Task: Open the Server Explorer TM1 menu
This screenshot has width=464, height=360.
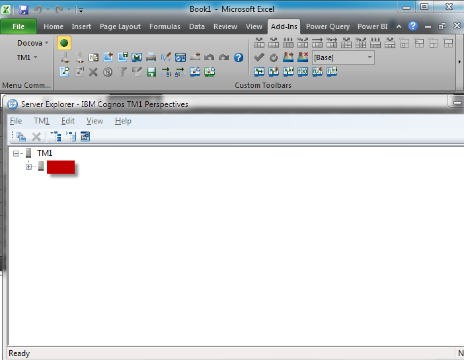Action: 42,121
